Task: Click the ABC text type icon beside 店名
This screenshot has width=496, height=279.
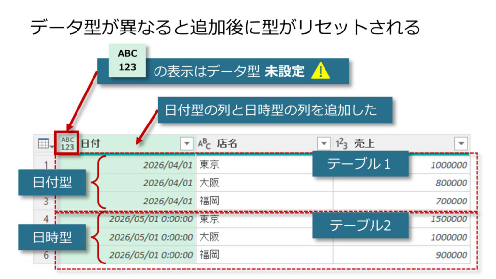Action: tap(204, 143)
